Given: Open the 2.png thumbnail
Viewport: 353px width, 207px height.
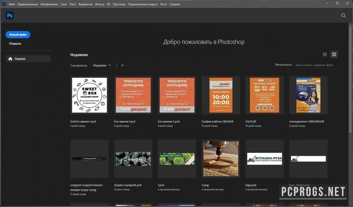Looking at the screenshot, I should click(221, 158).
